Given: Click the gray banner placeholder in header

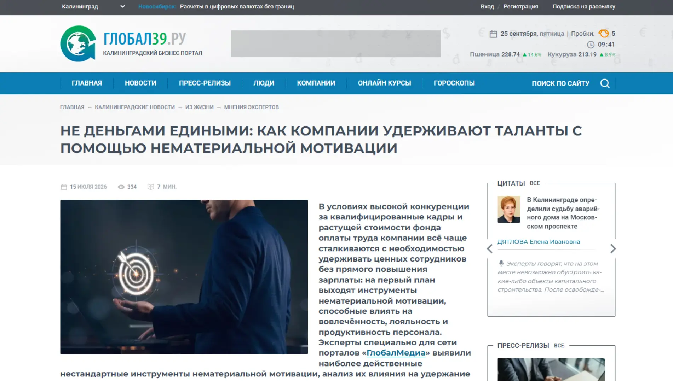Looking at the screenshot, I should pos(336,44).
